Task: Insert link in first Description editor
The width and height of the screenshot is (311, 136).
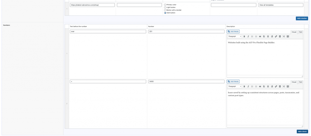Action: tap(276, 37)
